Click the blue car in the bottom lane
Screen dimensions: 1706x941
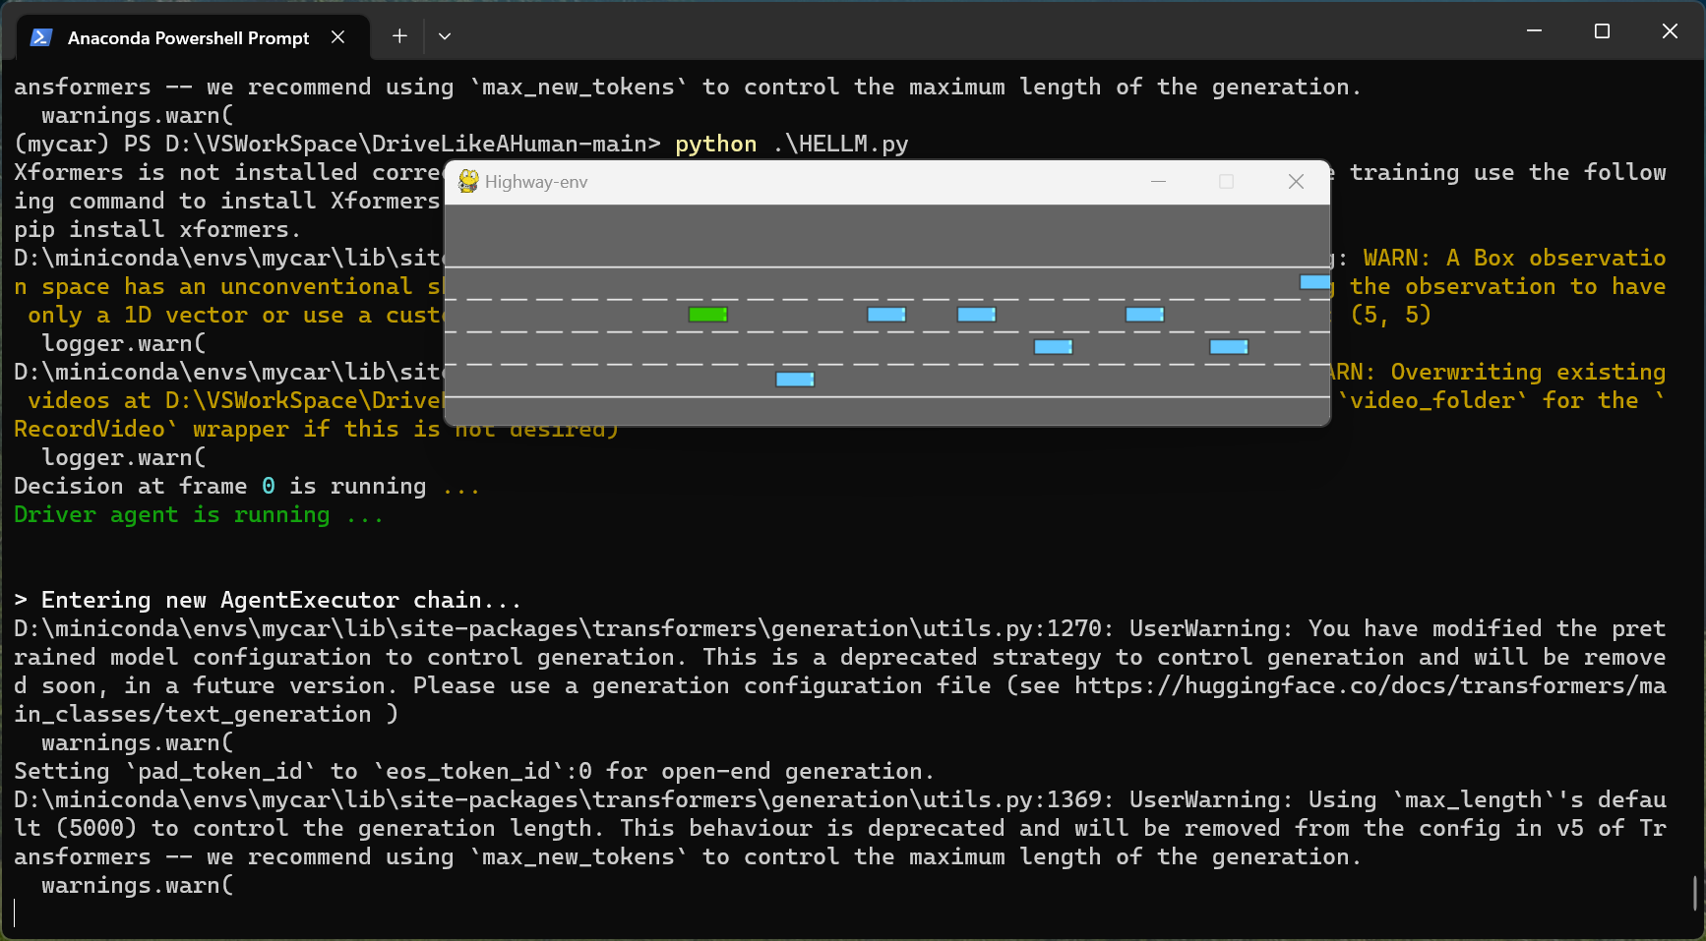(794, 379)
